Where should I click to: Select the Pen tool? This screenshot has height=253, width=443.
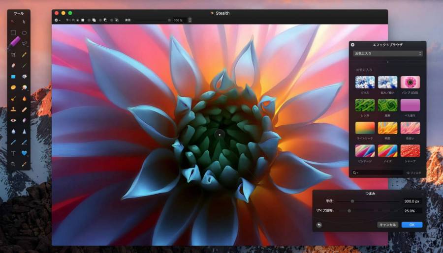click(13, 142)
